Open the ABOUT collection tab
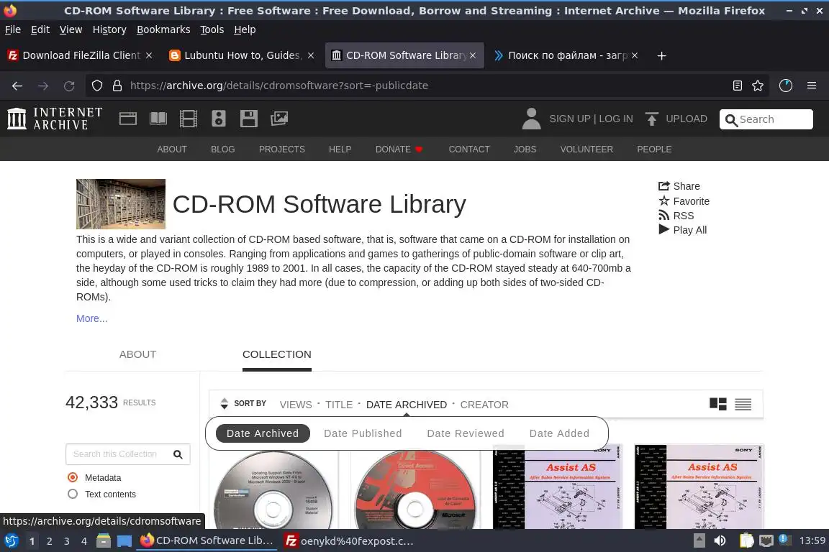This screenshot has height=552, width=829. click(x=137, y=354)
